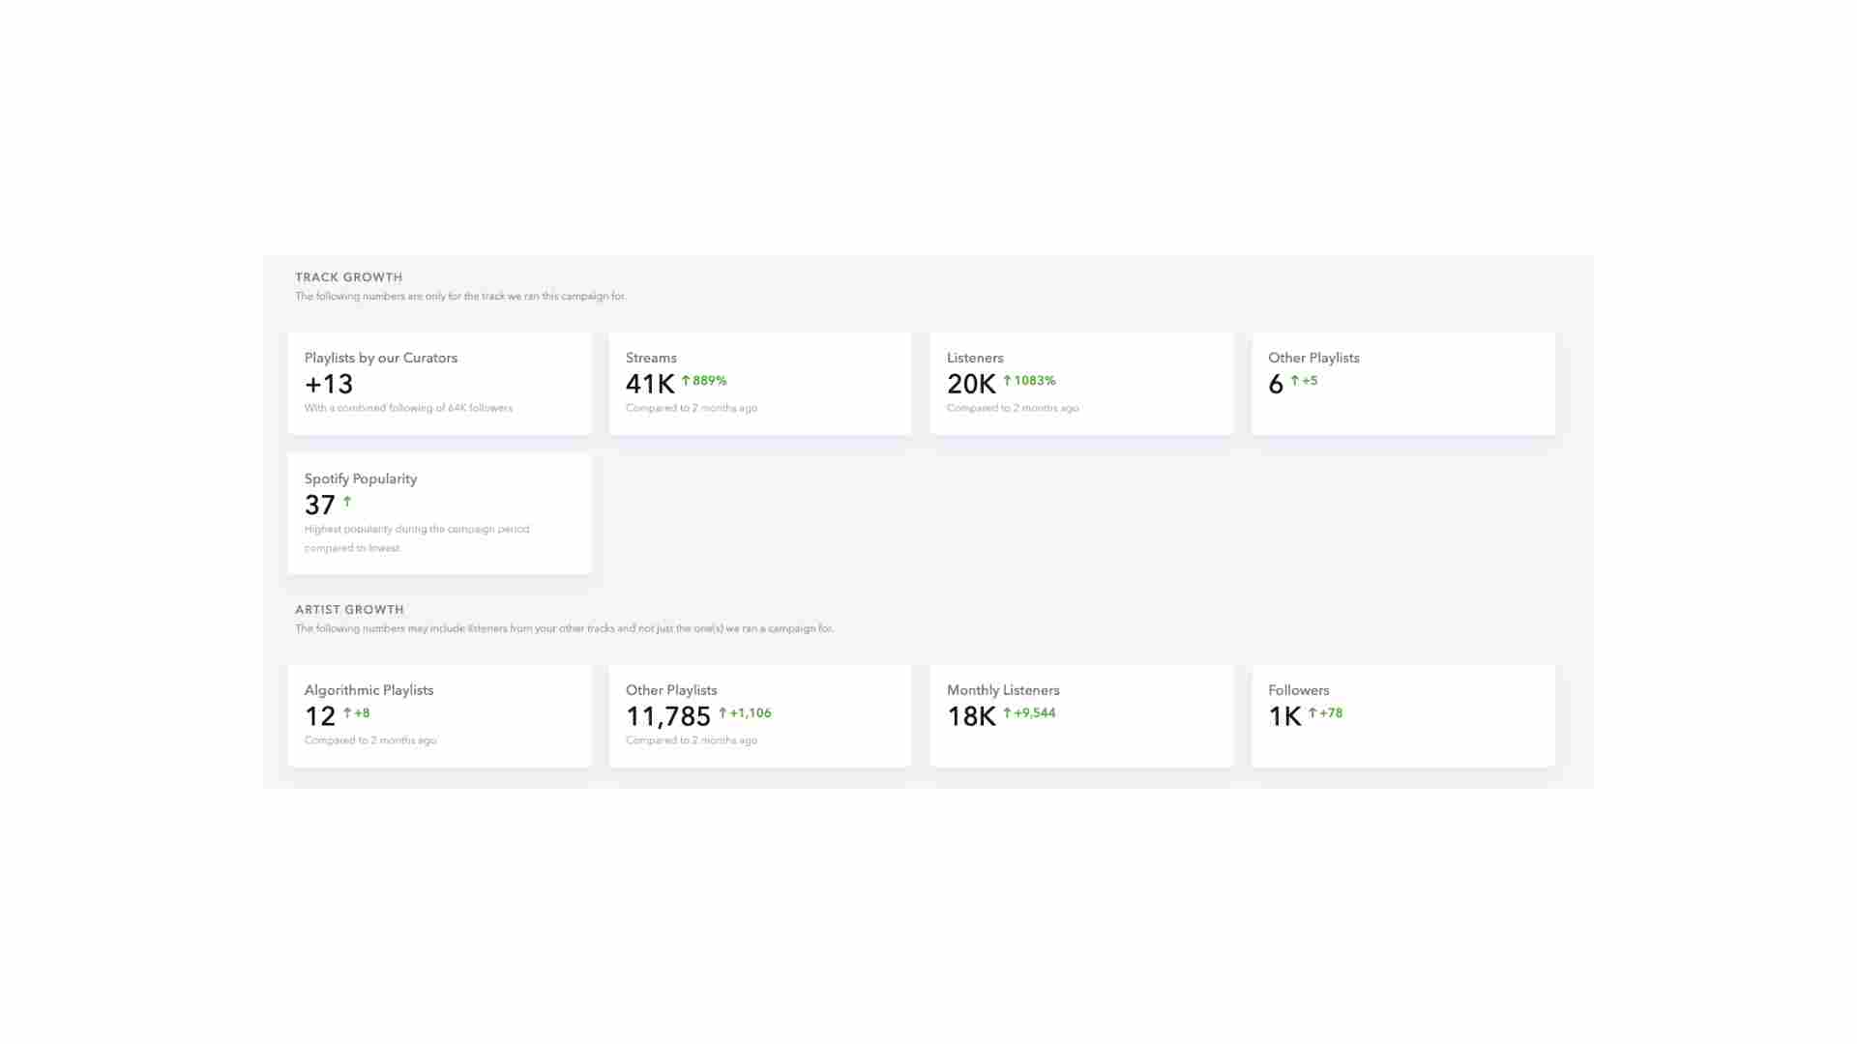Click the arrow next to Monthly Listeners +9,544
The height and width of the screenshot is (1044, 1857).
coord(1007,713)
